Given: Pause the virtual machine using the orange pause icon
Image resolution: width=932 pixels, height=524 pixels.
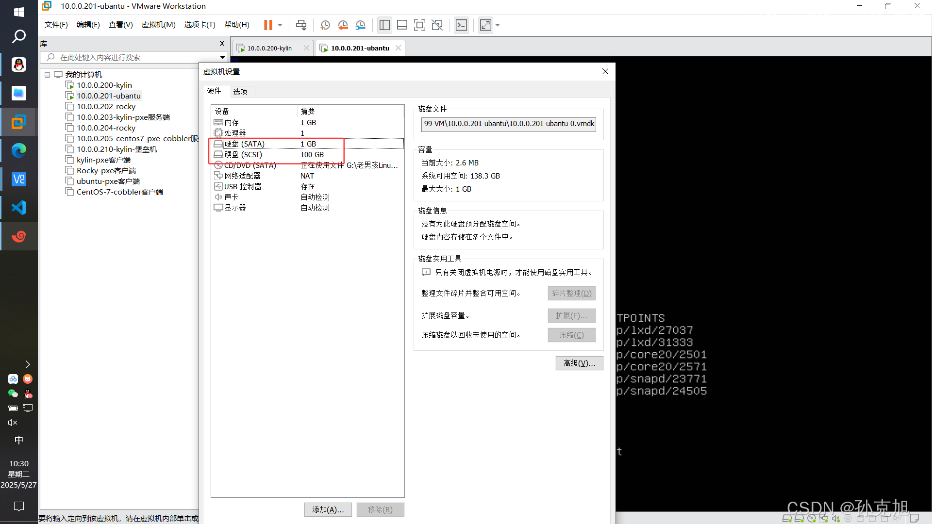Looking at the screenshot, I should [267, 25].
